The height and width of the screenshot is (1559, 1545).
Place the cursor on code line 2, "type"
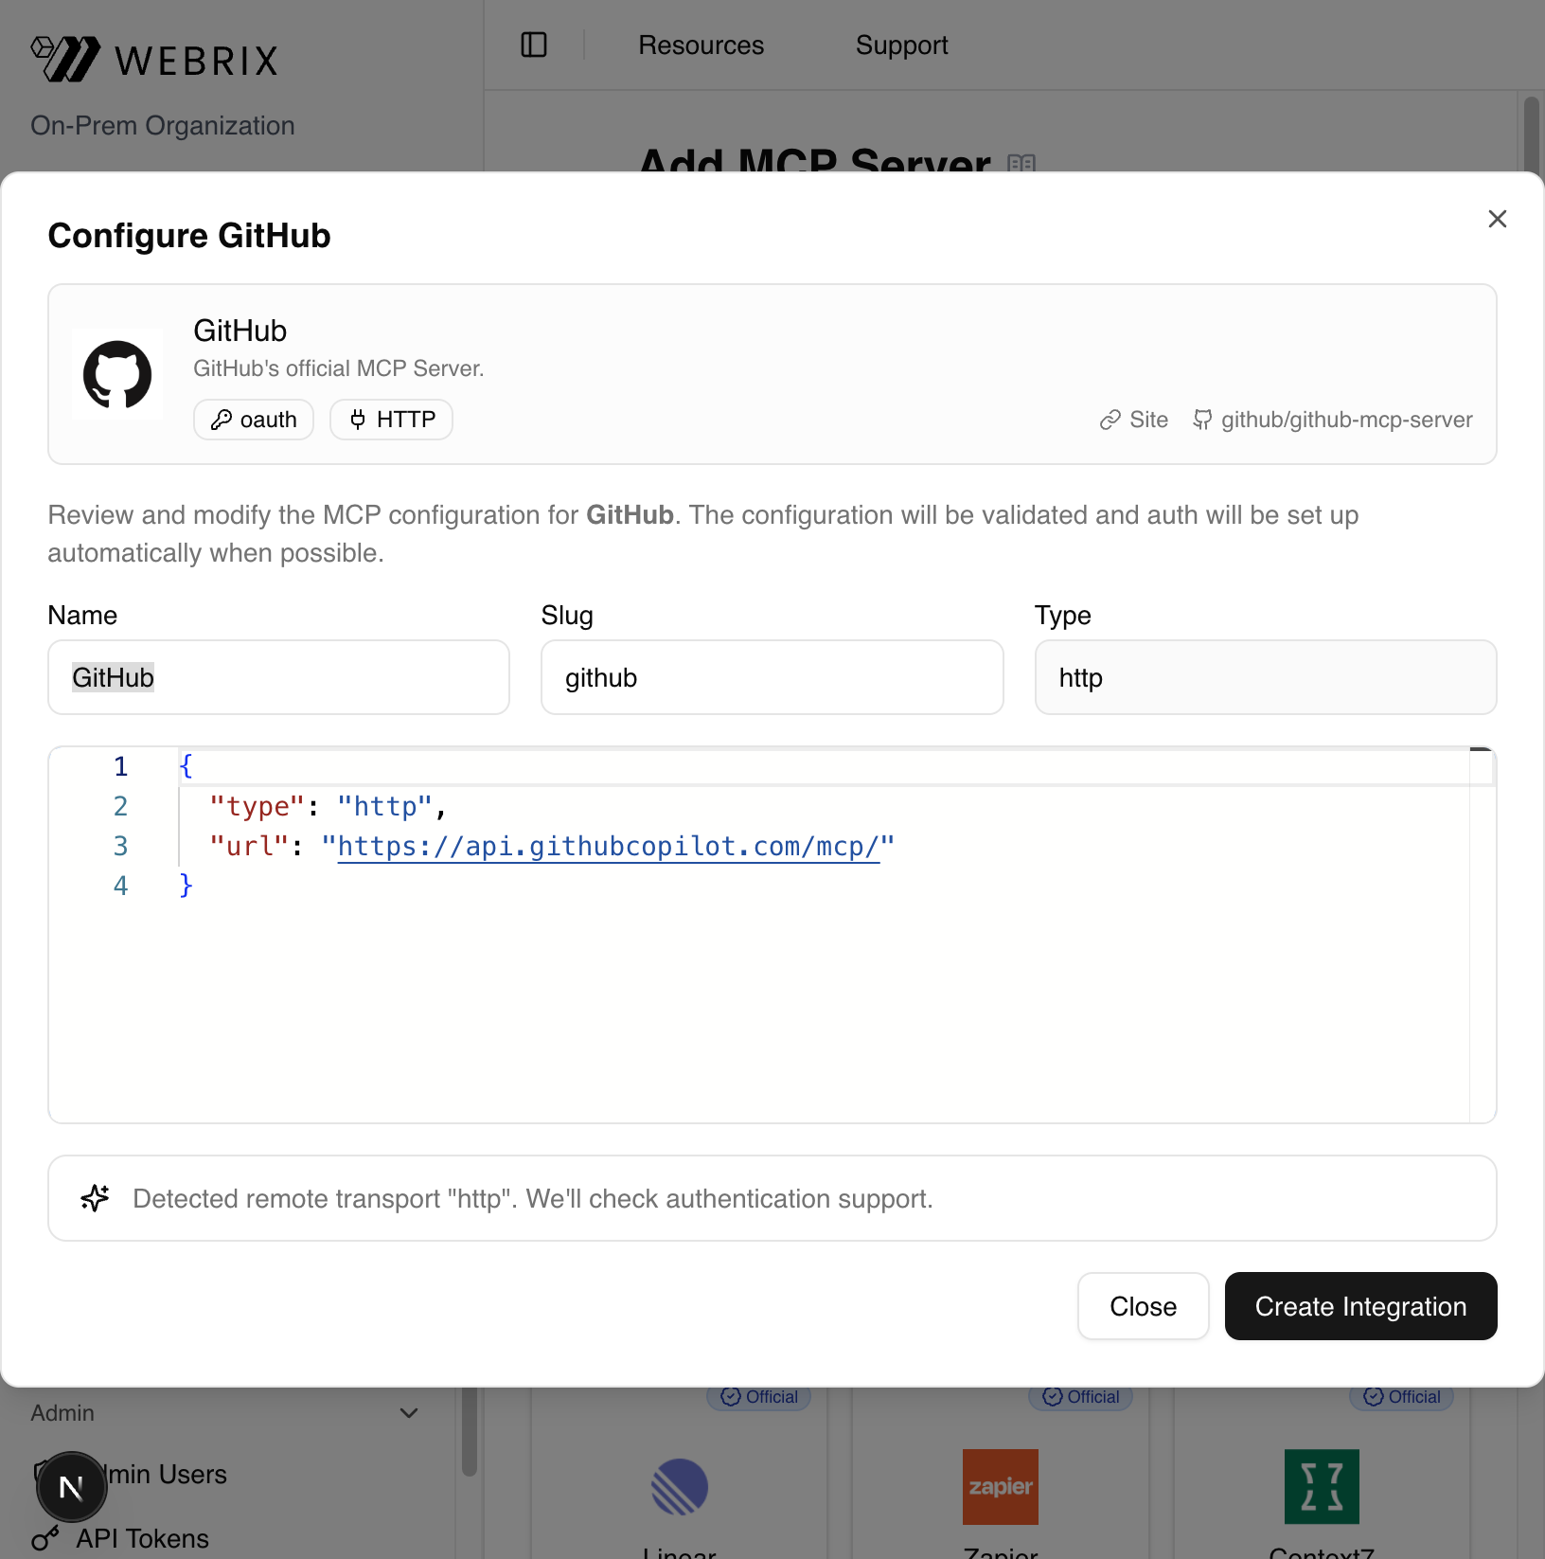tap(257, 806)
